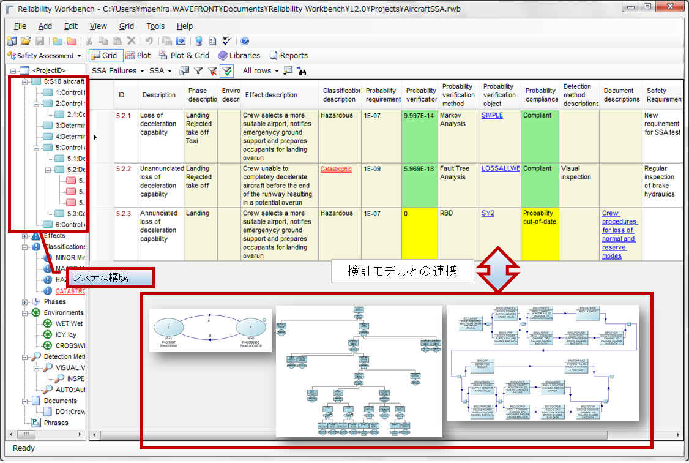Open the View menu
Image resolution: width=689 pixels, height=463 pixels.
(x=98, y=26)
